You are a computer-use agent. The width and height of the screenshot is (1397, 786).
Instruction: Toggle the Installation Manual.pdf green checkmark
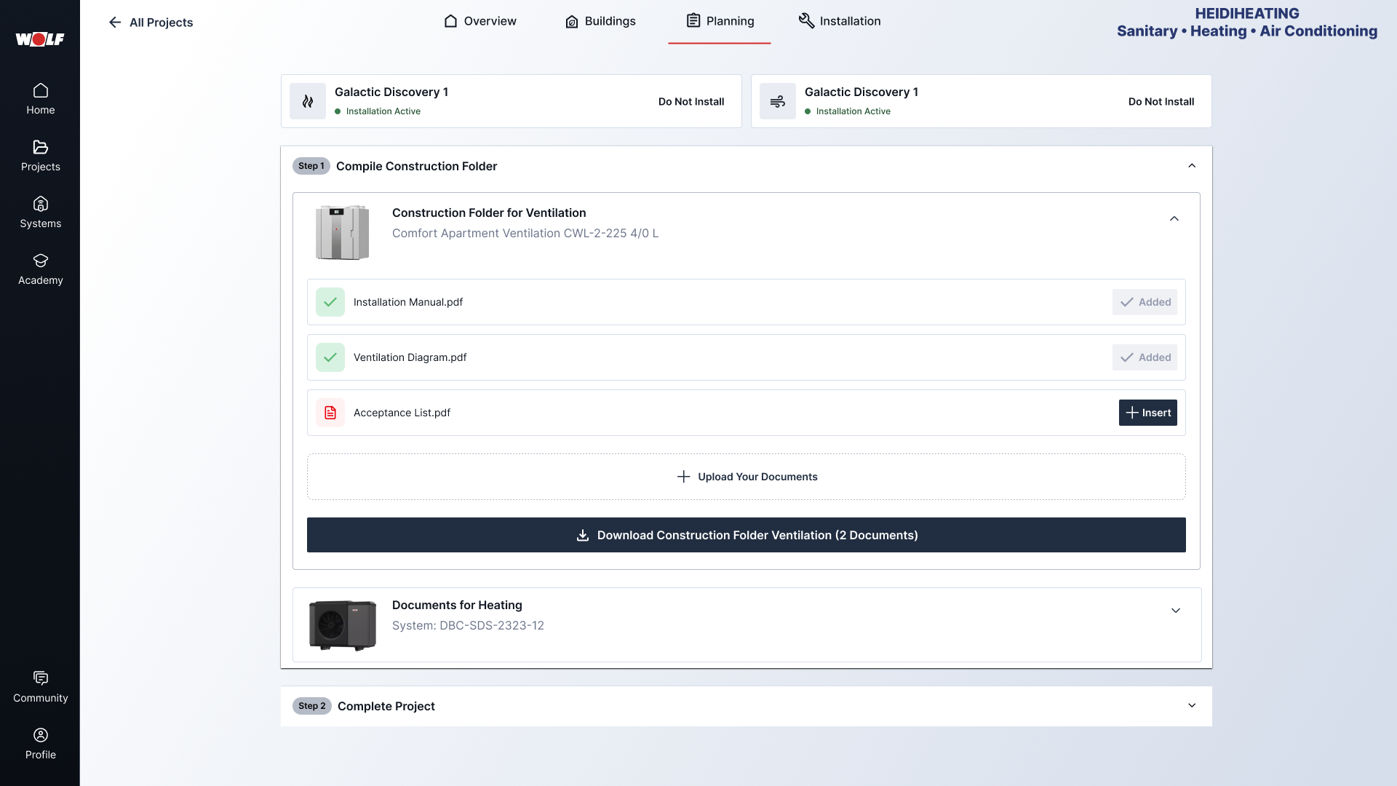330,302
